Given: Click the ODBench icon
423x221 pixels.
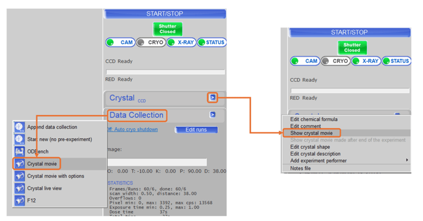Looking at the screenshot, I should click(20, 151).
